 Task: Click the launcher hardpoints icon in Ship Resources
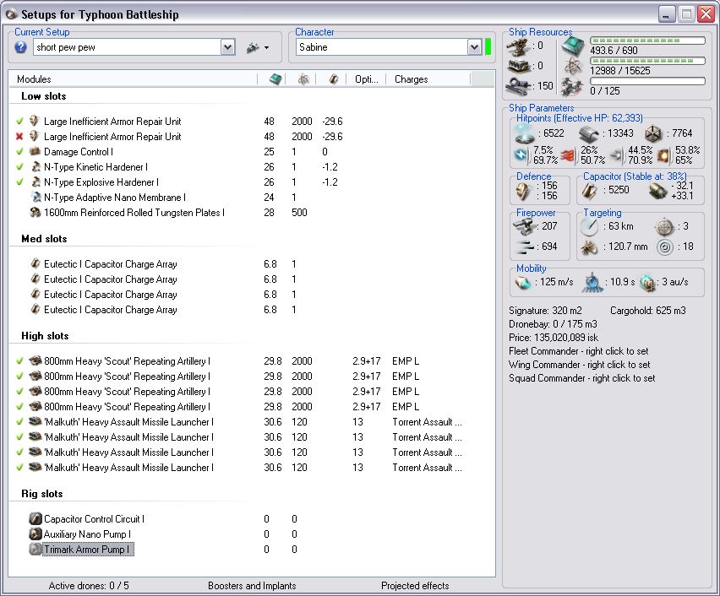(x=518, y=66)
